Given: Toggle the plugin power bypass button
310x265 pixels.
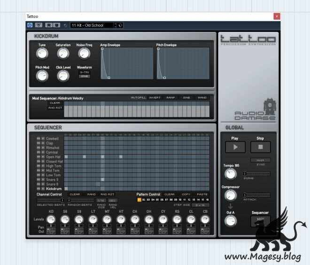Looking at the screenshot, I should pos(30,25).
